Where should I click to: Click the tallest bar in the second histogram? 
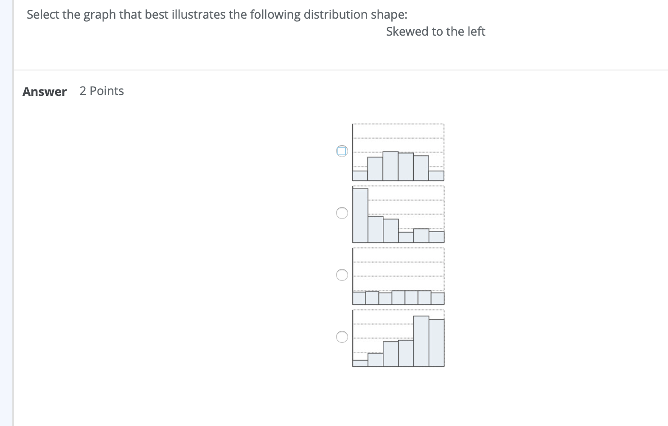click(x=360, y=216)
